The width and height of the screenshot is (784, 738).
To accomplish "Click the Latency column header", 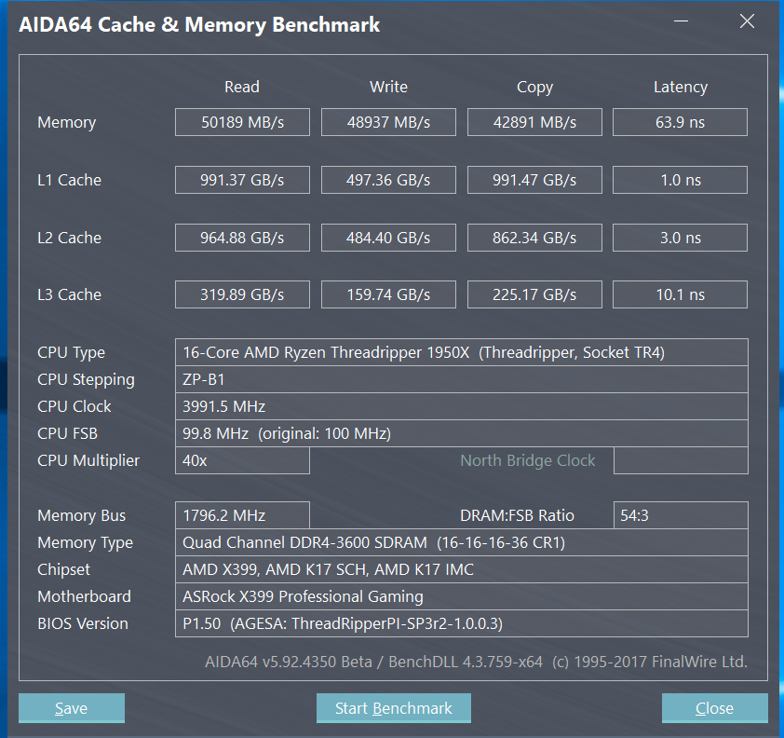I will pyautogui.click(x=681, y=88).
